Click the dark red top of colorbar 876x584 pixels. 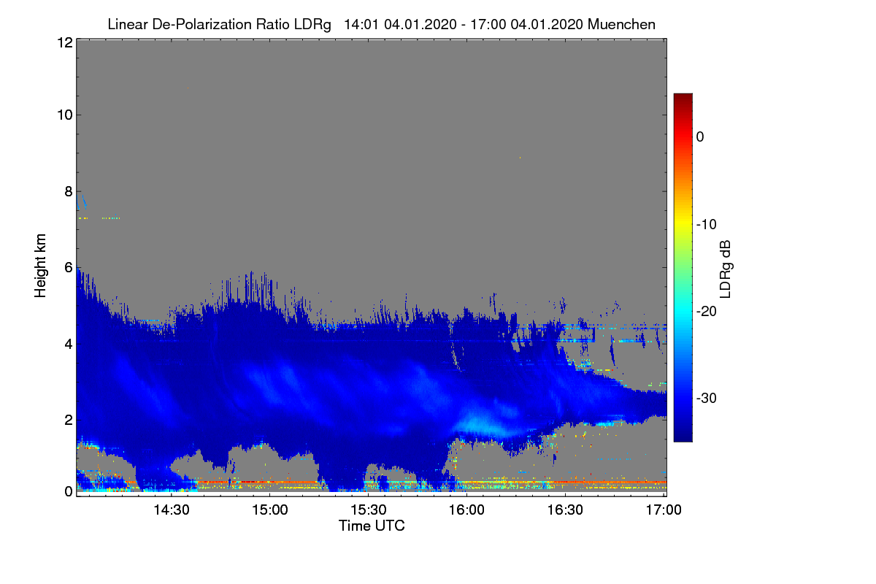[x=683, y=99]
